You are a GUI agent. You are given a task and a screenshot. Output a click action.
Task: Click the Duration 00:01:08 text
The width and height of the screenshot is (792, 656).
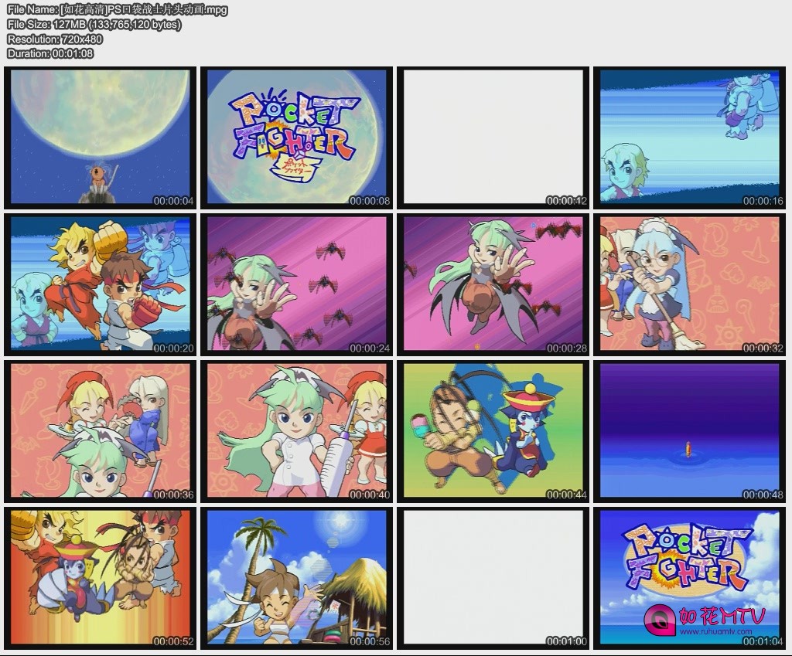click(50, 53)
